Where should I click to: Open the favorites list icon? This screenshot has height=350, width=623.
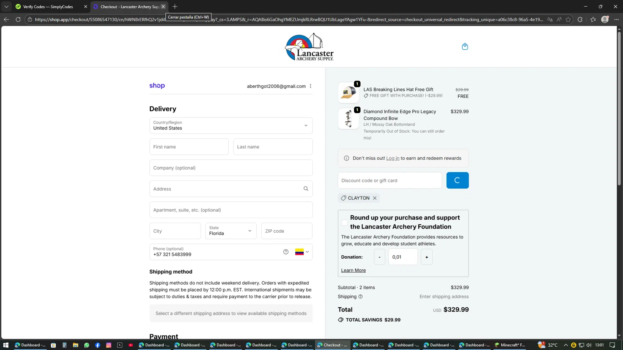tap(593, 19)
